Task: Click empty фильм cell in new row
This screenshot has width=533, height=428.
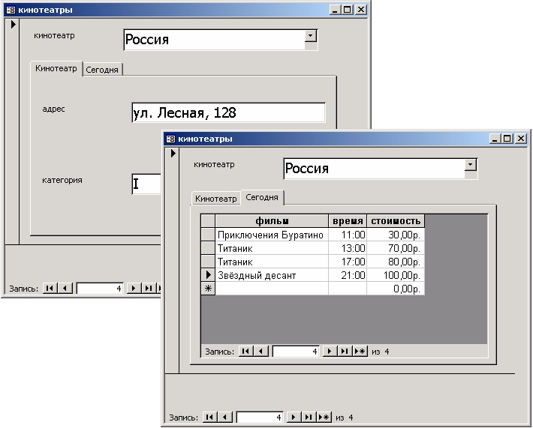Action: pos(272,289)
